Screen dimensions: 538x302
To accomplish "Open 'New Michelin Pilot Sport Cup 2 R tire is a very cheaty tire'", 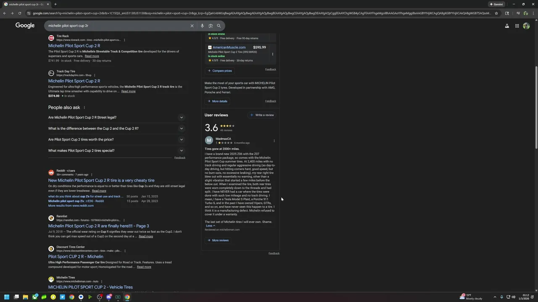I will (101, 180).
